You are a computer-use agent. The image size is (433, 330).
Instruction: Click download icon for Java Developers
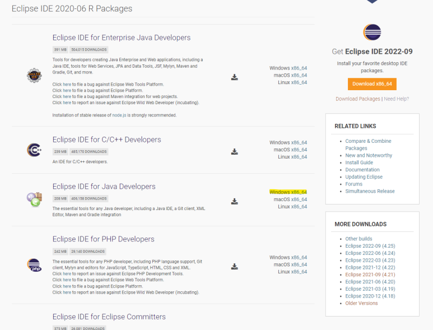235,201
